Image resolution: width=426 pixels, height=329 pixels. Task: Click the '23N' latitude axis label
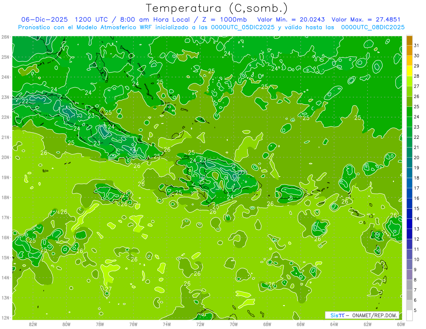[x=5, y=97]
